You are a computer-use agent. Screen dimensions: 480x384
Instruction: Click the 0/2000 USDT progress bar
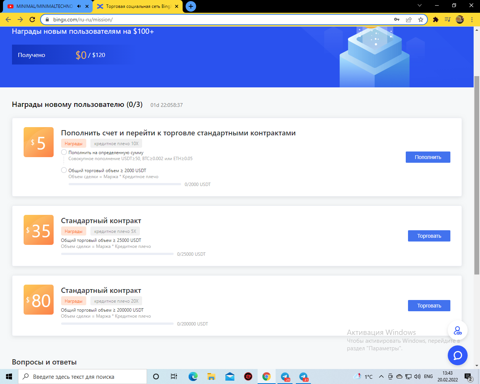pyautogui.click(x=125, y=184)
